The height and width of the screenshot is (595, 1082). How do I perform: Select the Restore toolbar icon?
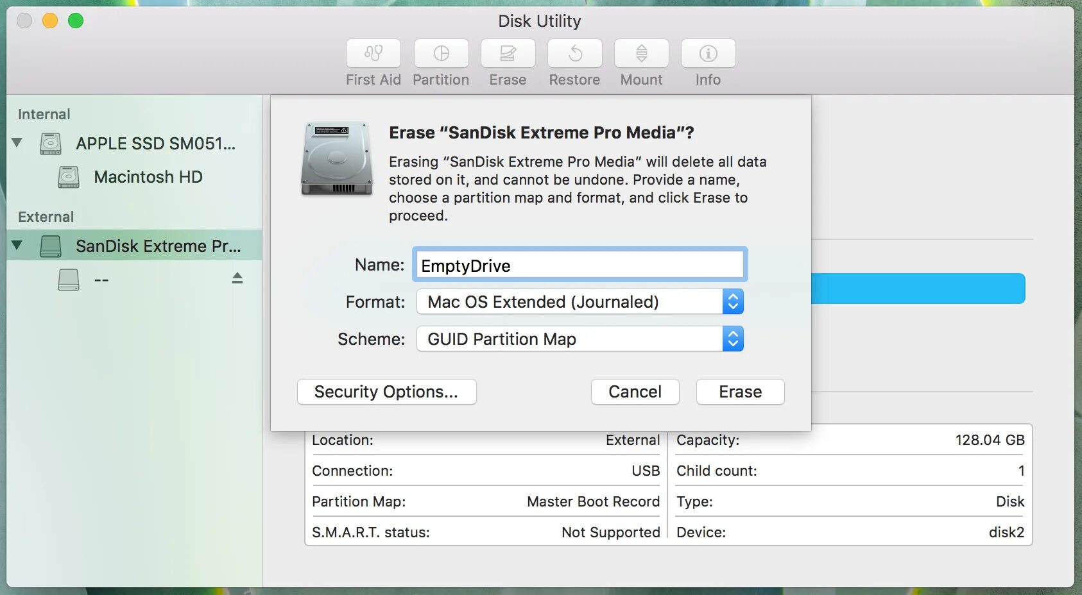click(x=575, y=53)
